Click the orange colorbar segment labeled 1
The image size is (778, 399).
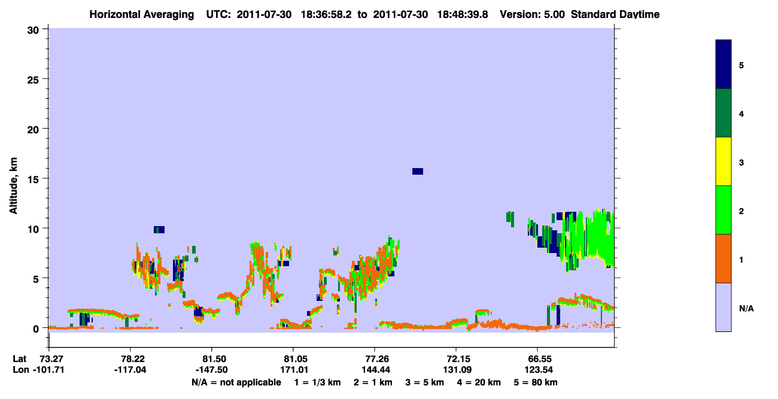(x=724, y=258)
